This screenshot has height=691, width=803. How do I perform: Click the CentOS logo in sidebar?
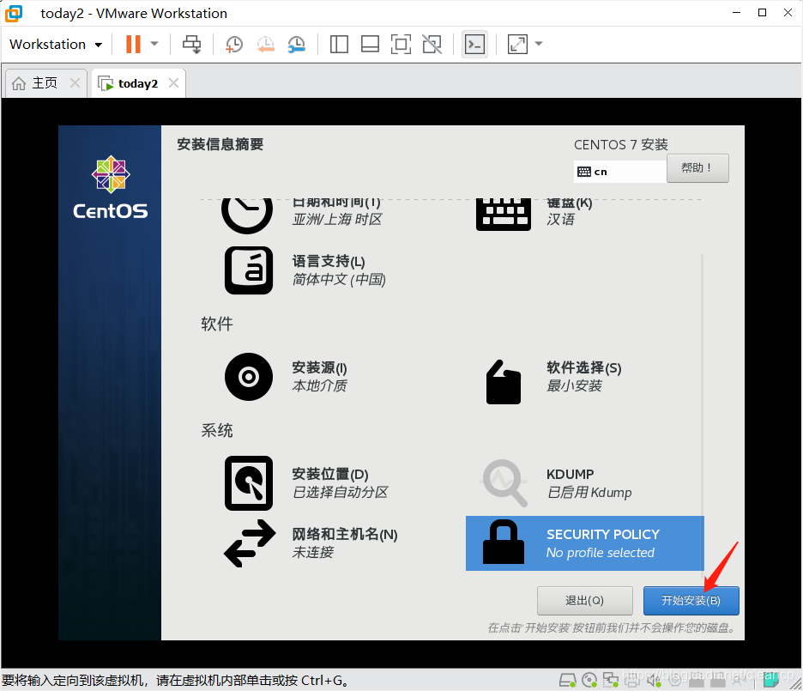point(111,187)
